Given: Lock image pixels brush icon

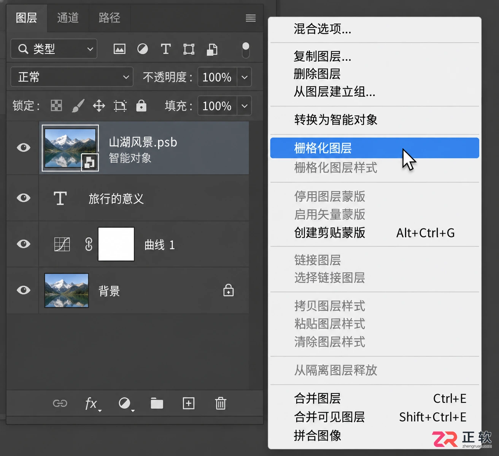Looking at the screenshot, I should coord(78,105).
